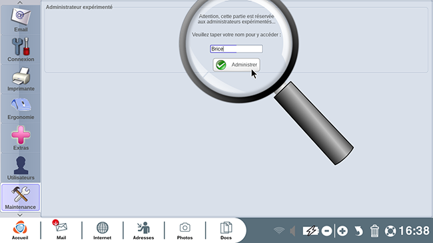Viewport: 433px width, 243px height.
Task: Open the Maintenance sidebar section
Action: (21, 198)
